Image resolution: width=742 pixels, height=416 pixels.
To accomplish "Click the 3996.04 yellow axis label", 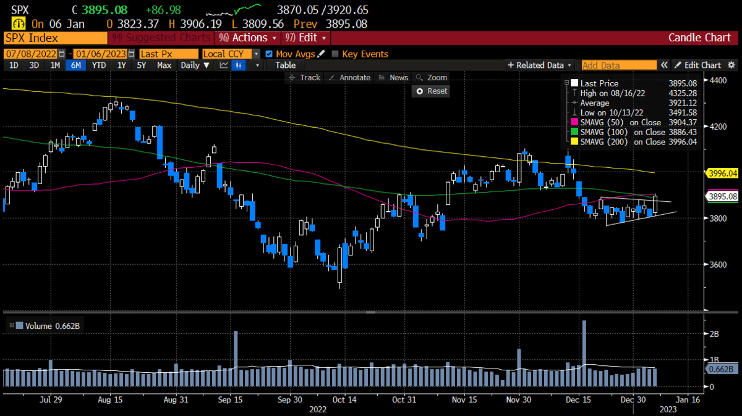I will coord(723,173).
